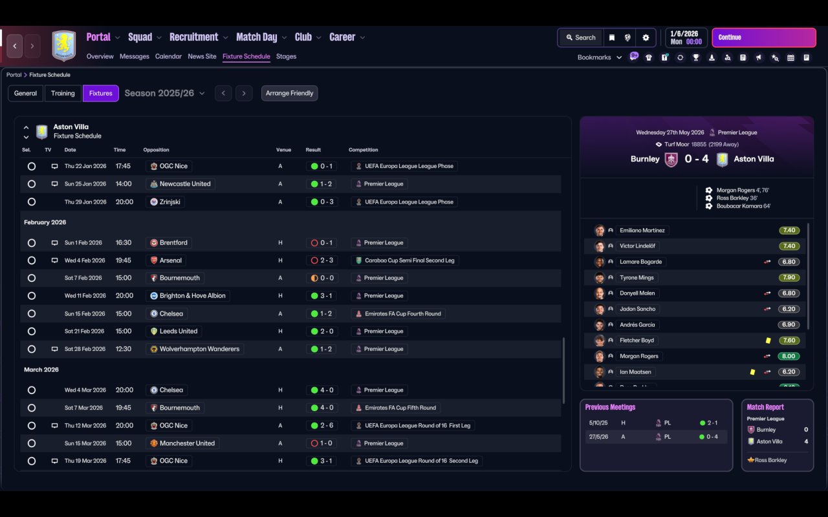Select the Brighton & Hove Albion fixture radio
This screenshot has width=828, height=517.
tap(32, 296)
